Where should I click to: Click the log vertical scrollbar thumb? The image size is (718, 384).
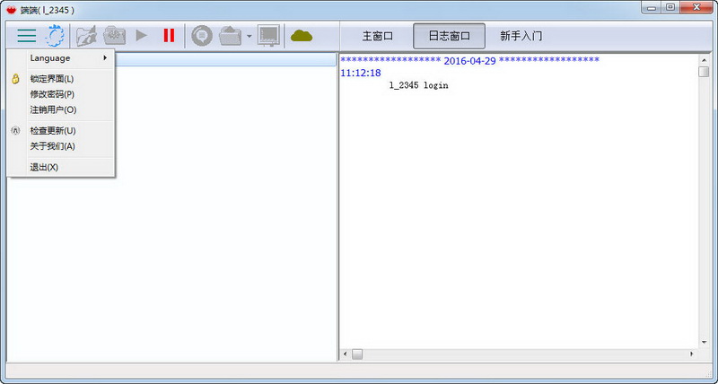click(704, 72)
